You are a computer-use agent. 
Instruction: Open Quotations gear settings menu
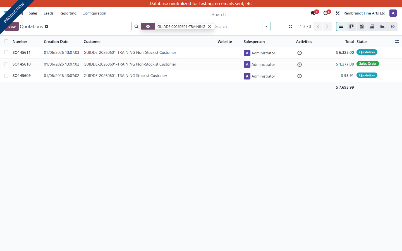[x=47, y=26]
